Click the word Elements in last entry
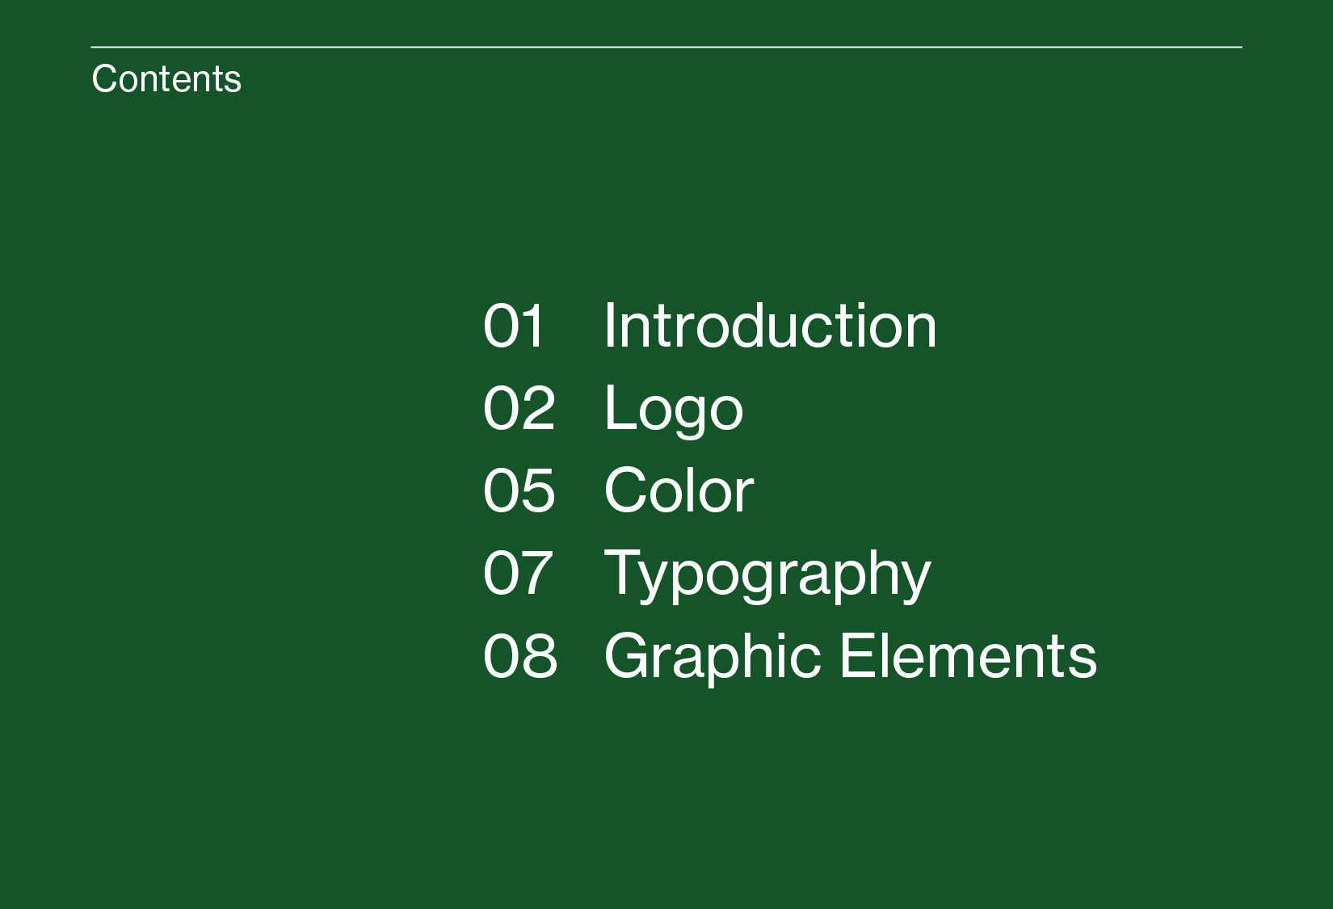The width and height of the screenshot is (1333, 909). tap(969, 655)
